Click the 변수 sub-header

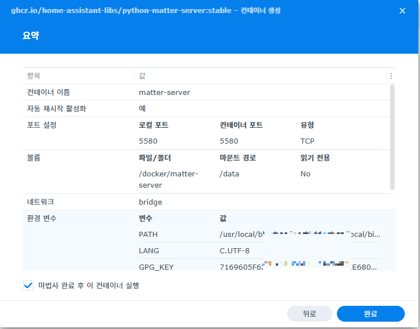[x=145, y=218]
